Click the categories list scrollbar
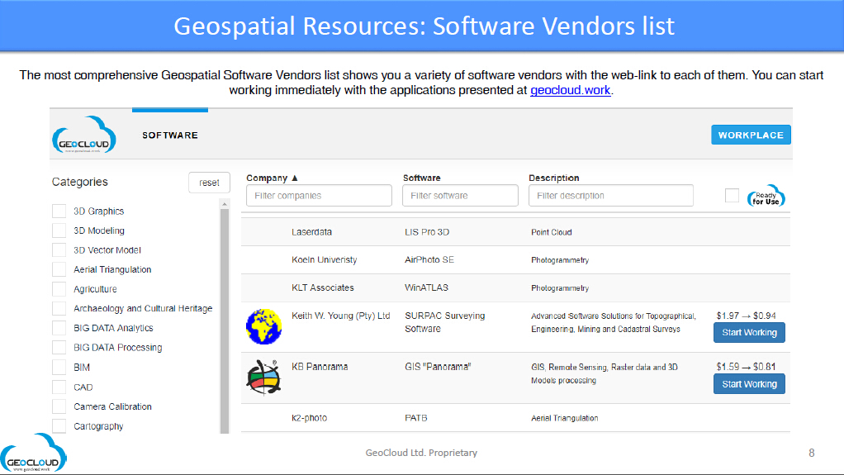The image size is (844, 475). coord(225,321)
